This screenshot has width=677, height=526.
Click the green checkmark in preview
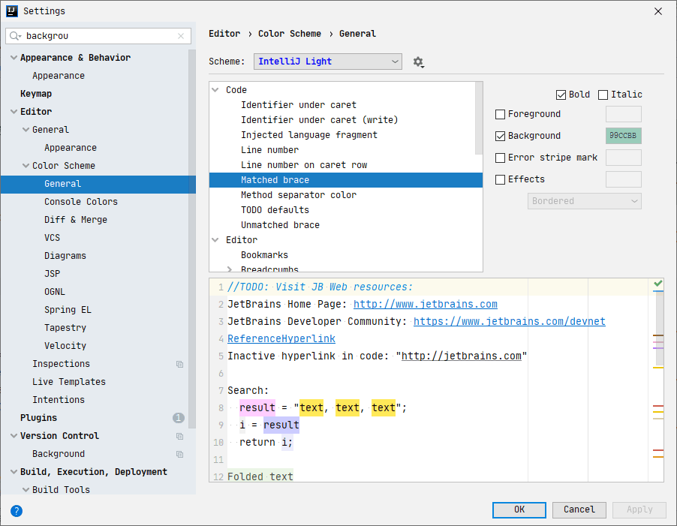pos(657,284)
